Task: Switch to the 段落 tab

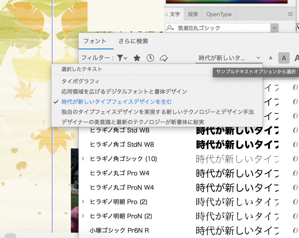Action: tap(193, 14)
